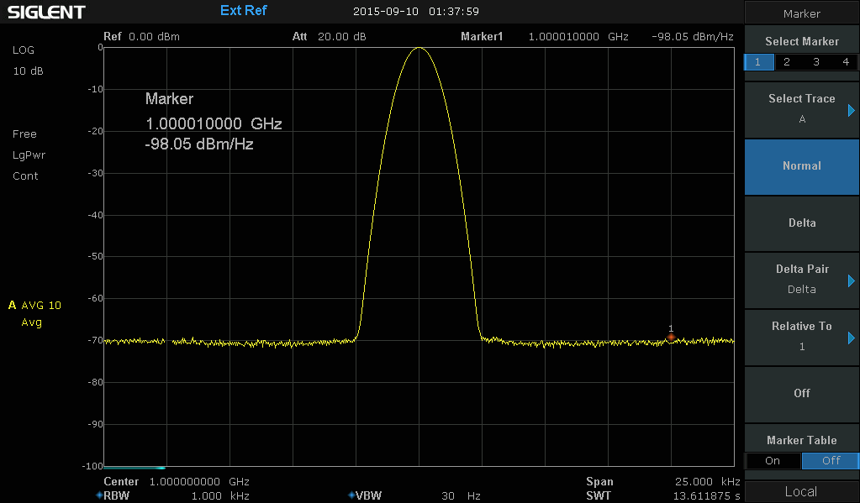
Task: Click the Span value 25.000 kHz
Action: coord(708,482)
